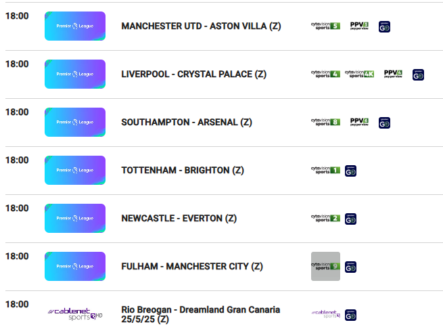Click Premier League thumbnail for Southampton - Arsenal
This screenshot has height=331, width=443.
point(75,122)
